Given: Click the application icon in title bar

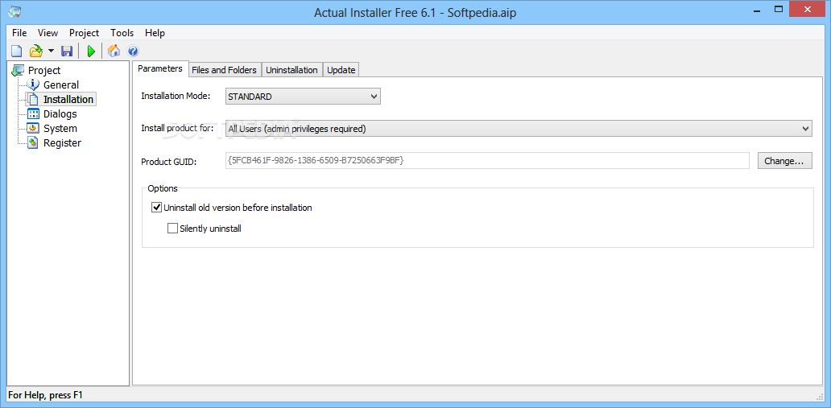Looking at the screenshot, I should click(x=14, y=12).
